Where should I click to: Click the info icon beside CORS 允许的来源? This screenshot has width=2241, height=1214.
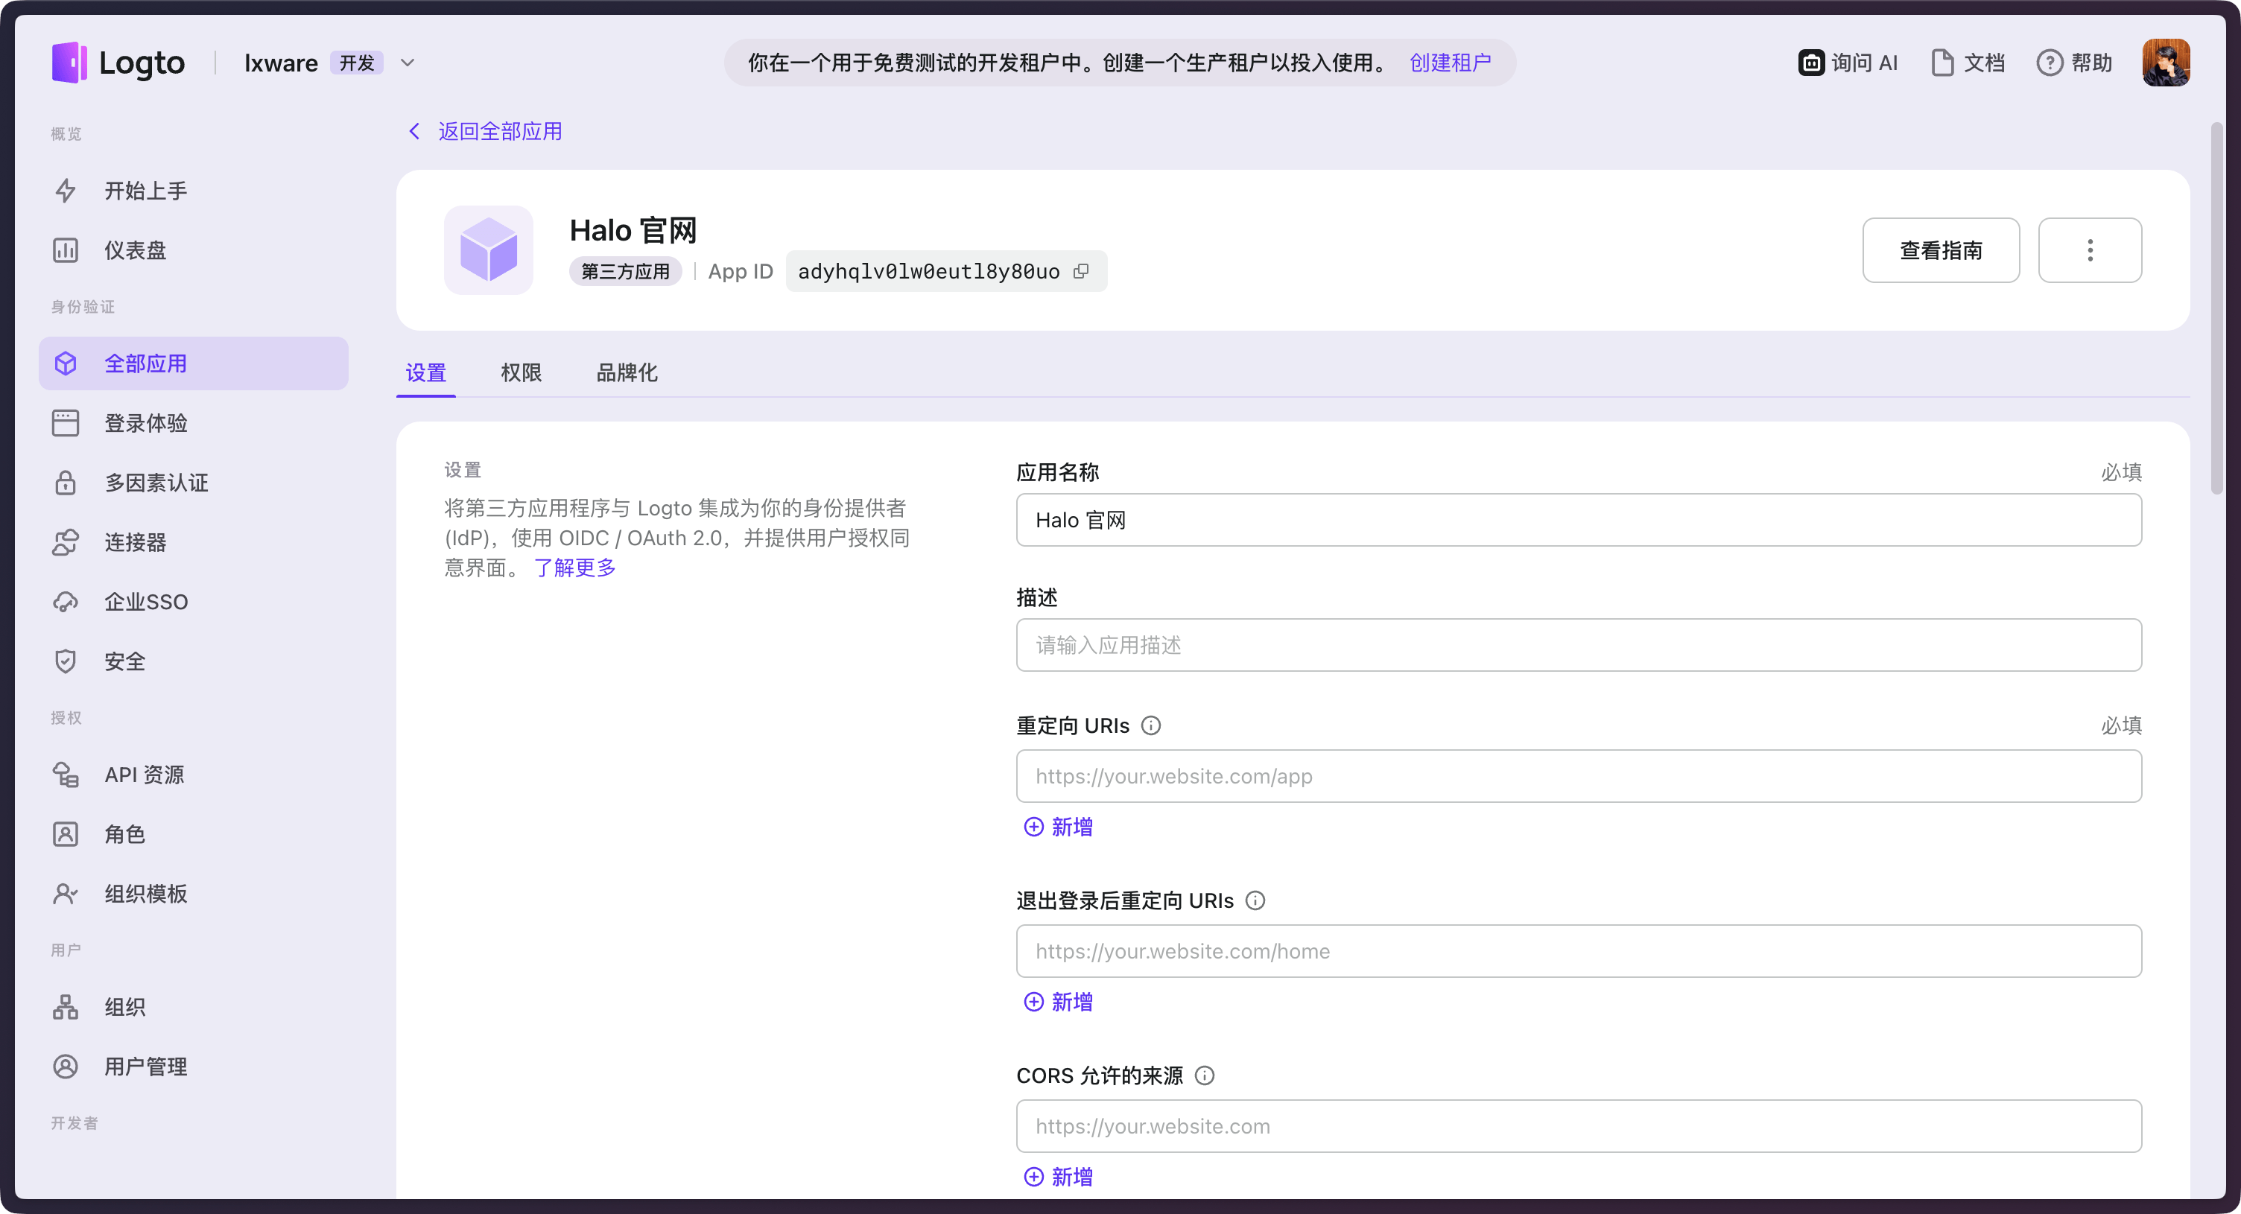point(1205,1075)
